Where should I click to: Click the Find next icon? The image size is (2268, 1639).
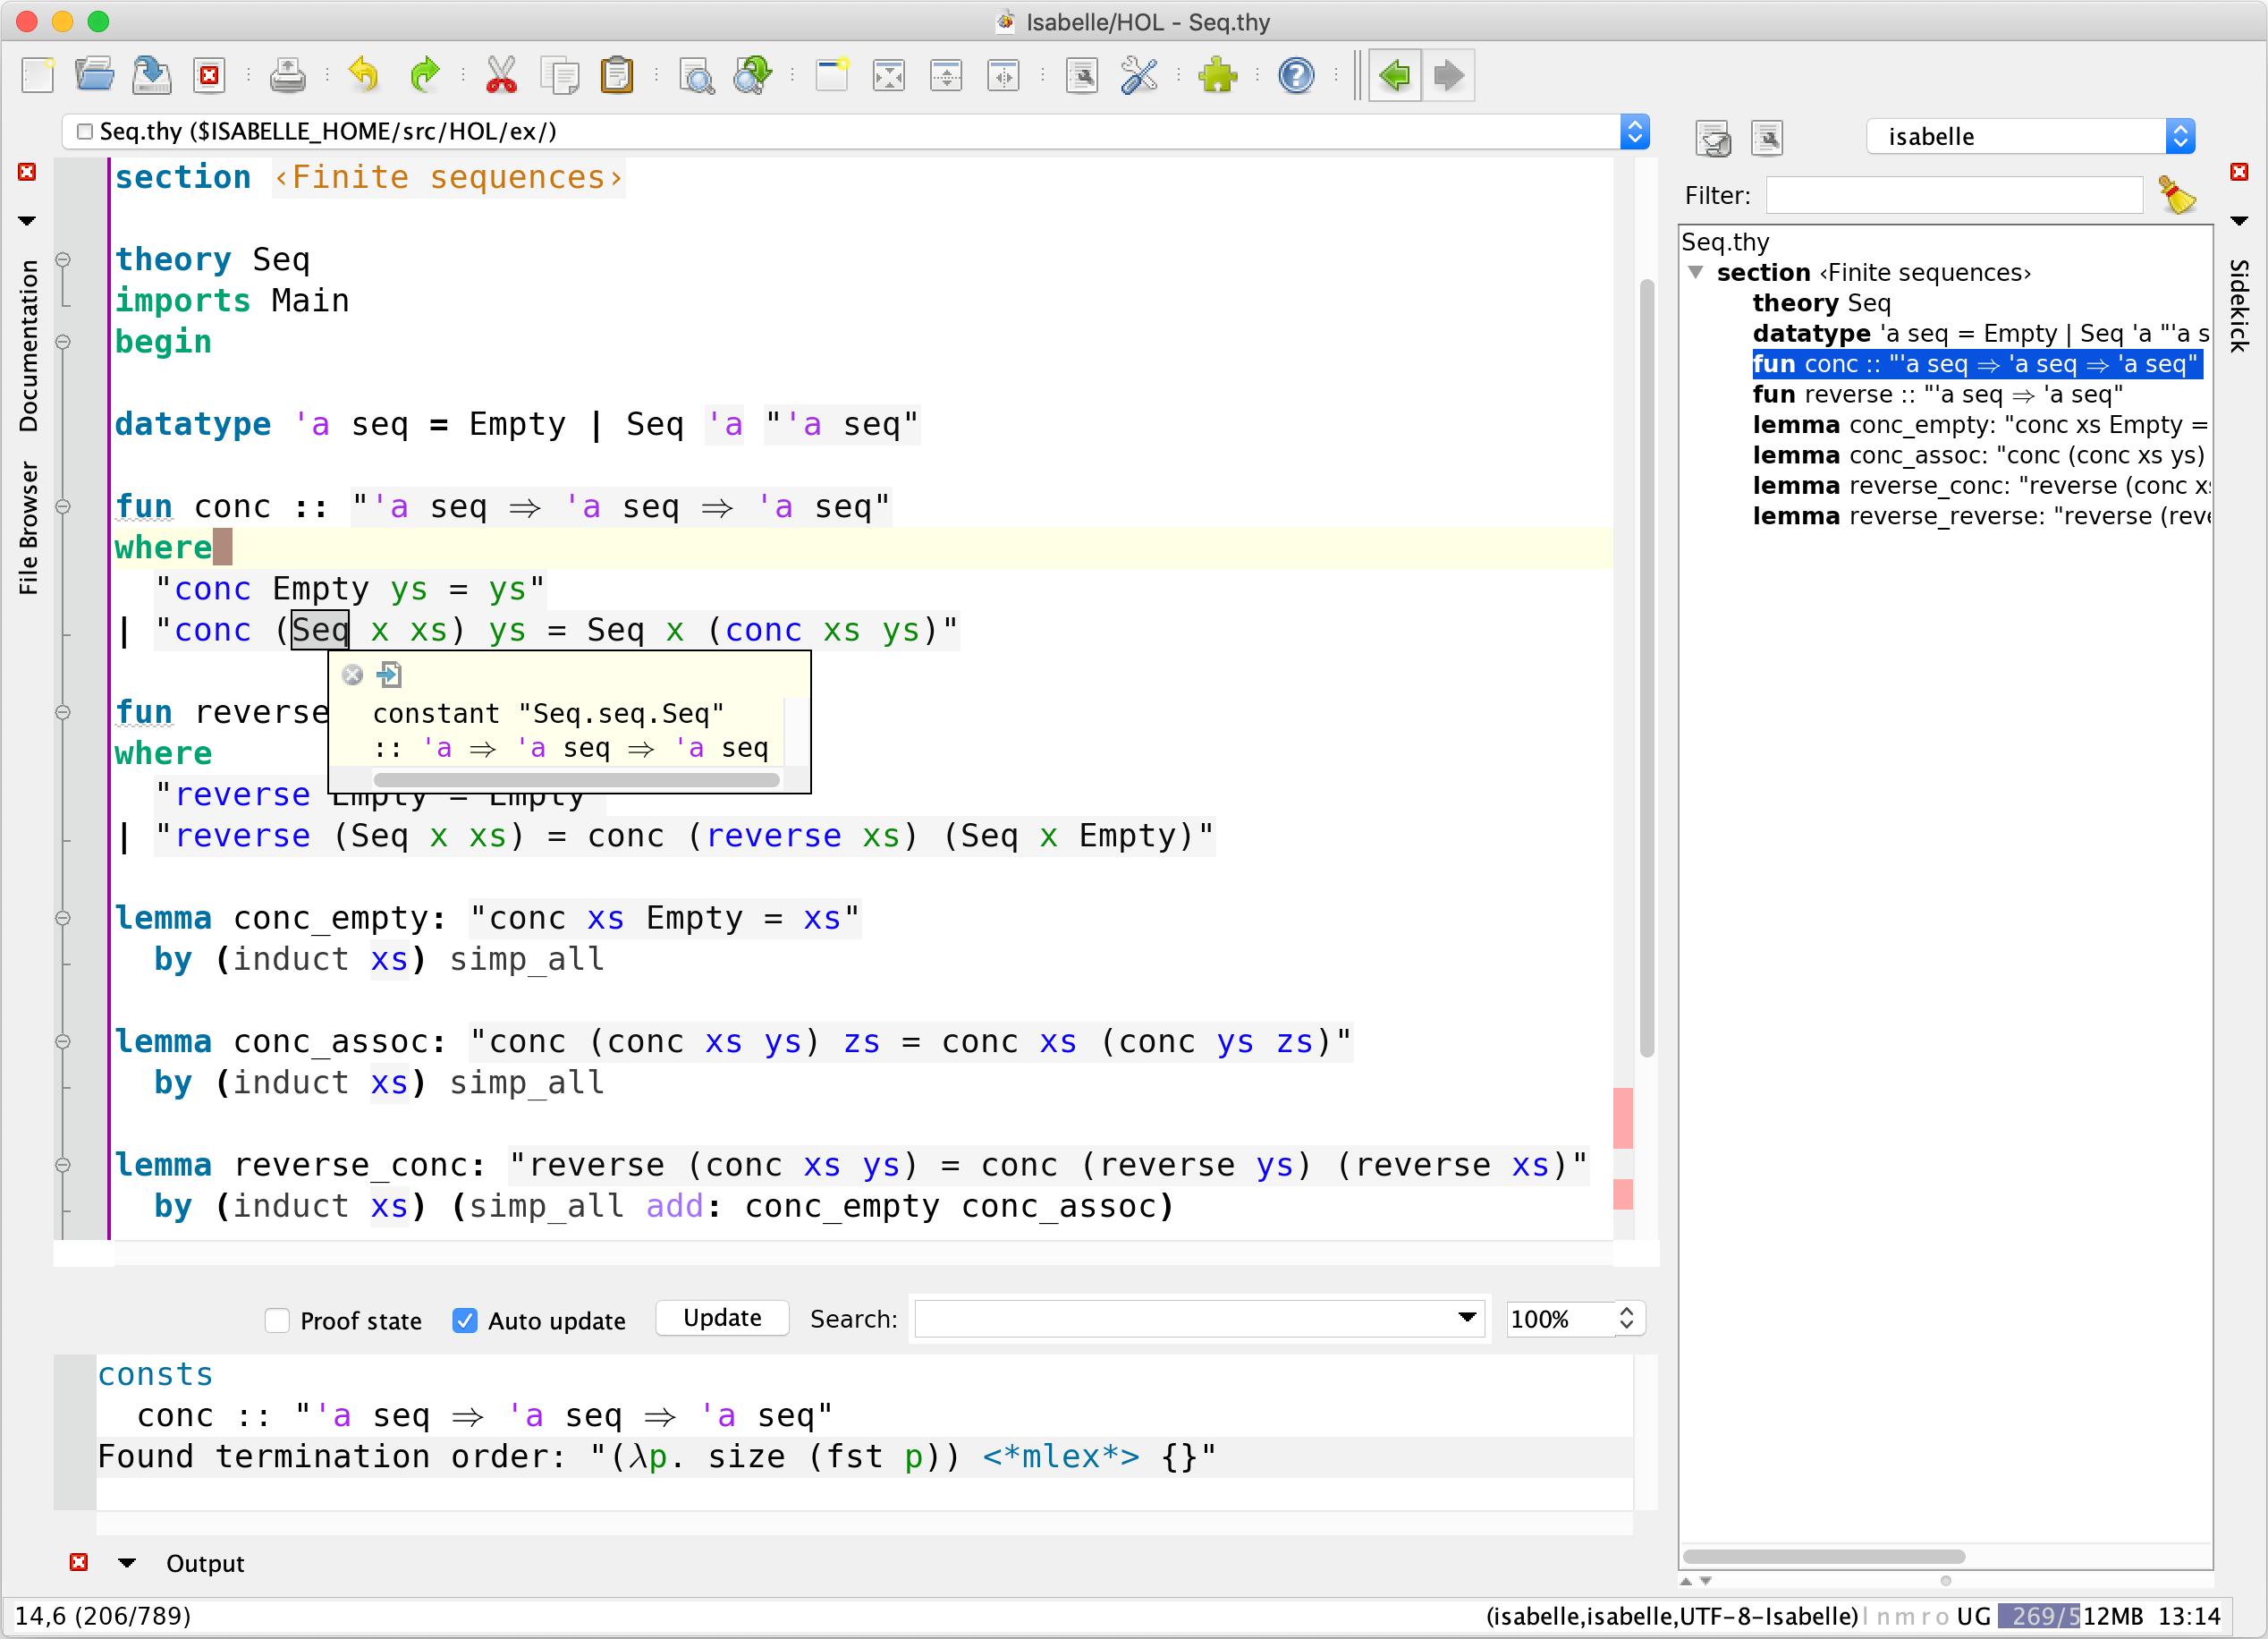753,75
